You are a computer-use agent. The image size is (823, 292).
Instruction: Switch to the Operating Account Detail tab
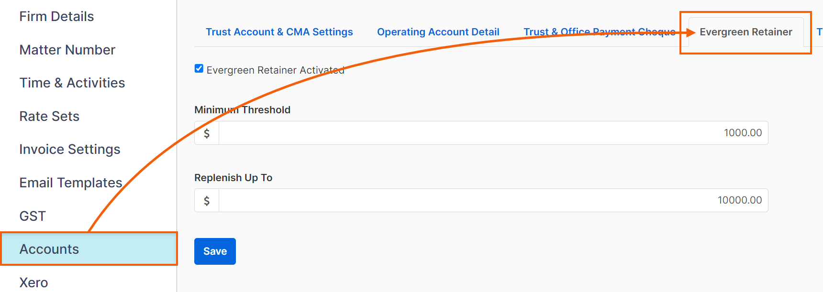(438, 32)
